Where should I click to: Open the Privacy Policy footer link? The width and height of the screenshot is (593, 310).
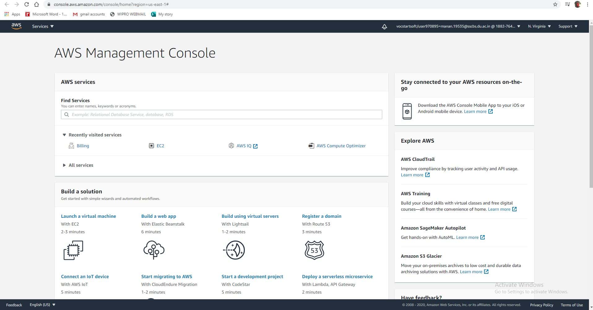(542, 305)
